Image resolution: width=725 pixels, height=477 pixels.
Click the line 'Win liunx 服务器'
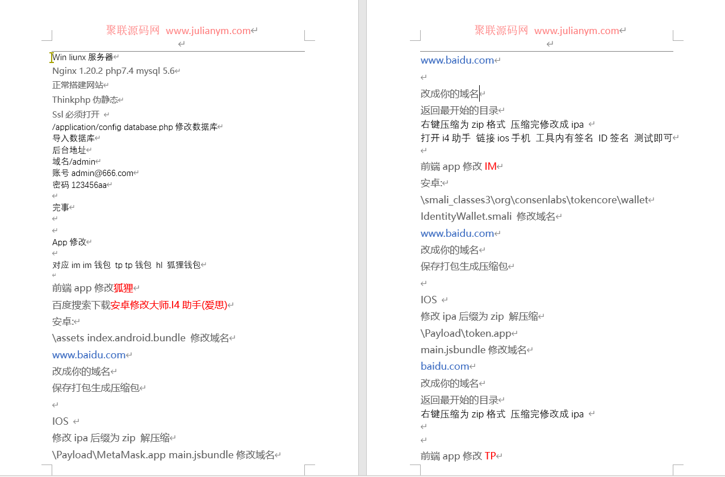tap(83, 57)
